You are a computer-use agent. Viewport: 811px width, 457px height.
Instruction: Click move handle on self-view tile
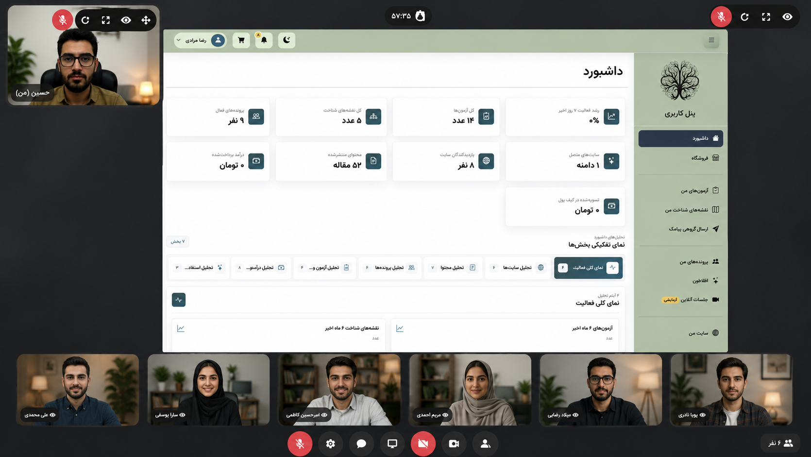pos(146,20)
